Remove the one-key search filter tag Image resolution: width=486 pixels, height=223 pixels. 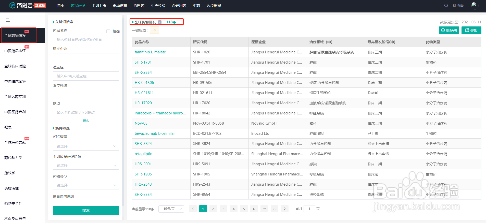[x=154, y=30]
